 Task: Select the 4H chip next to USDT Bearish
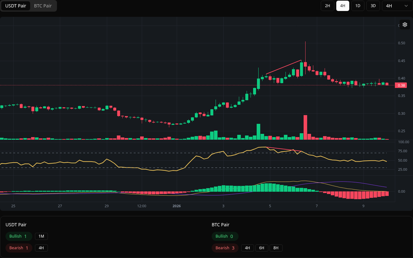[x=41, y=248]
